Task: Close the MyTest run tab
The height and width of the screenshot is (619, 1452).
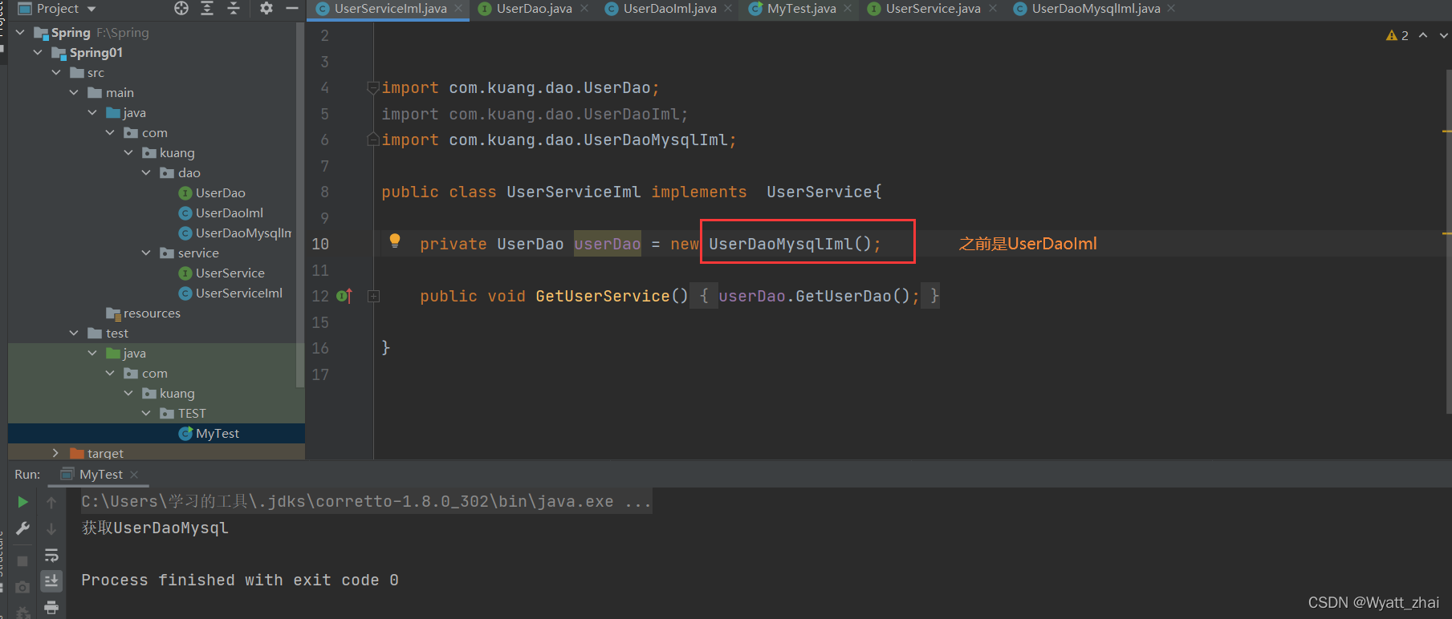Action: pos(134,475)
